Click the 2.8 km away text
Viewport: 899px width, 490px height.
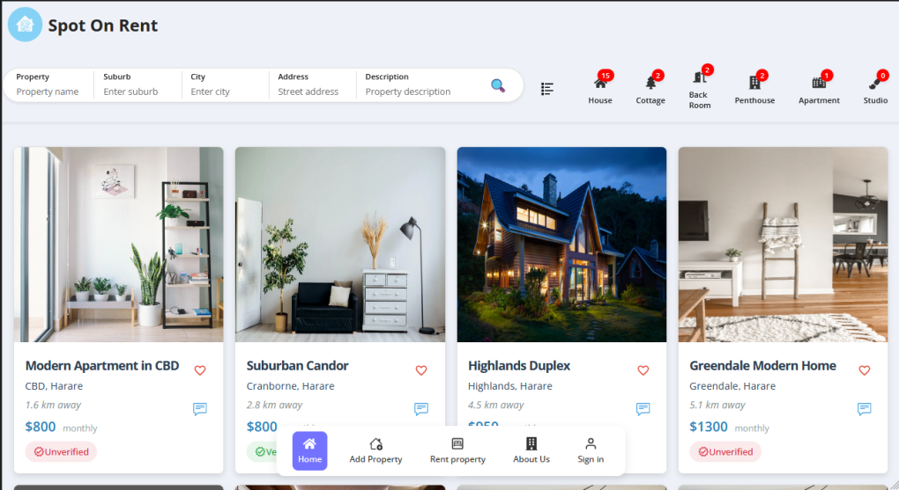(x=275, y=405)
